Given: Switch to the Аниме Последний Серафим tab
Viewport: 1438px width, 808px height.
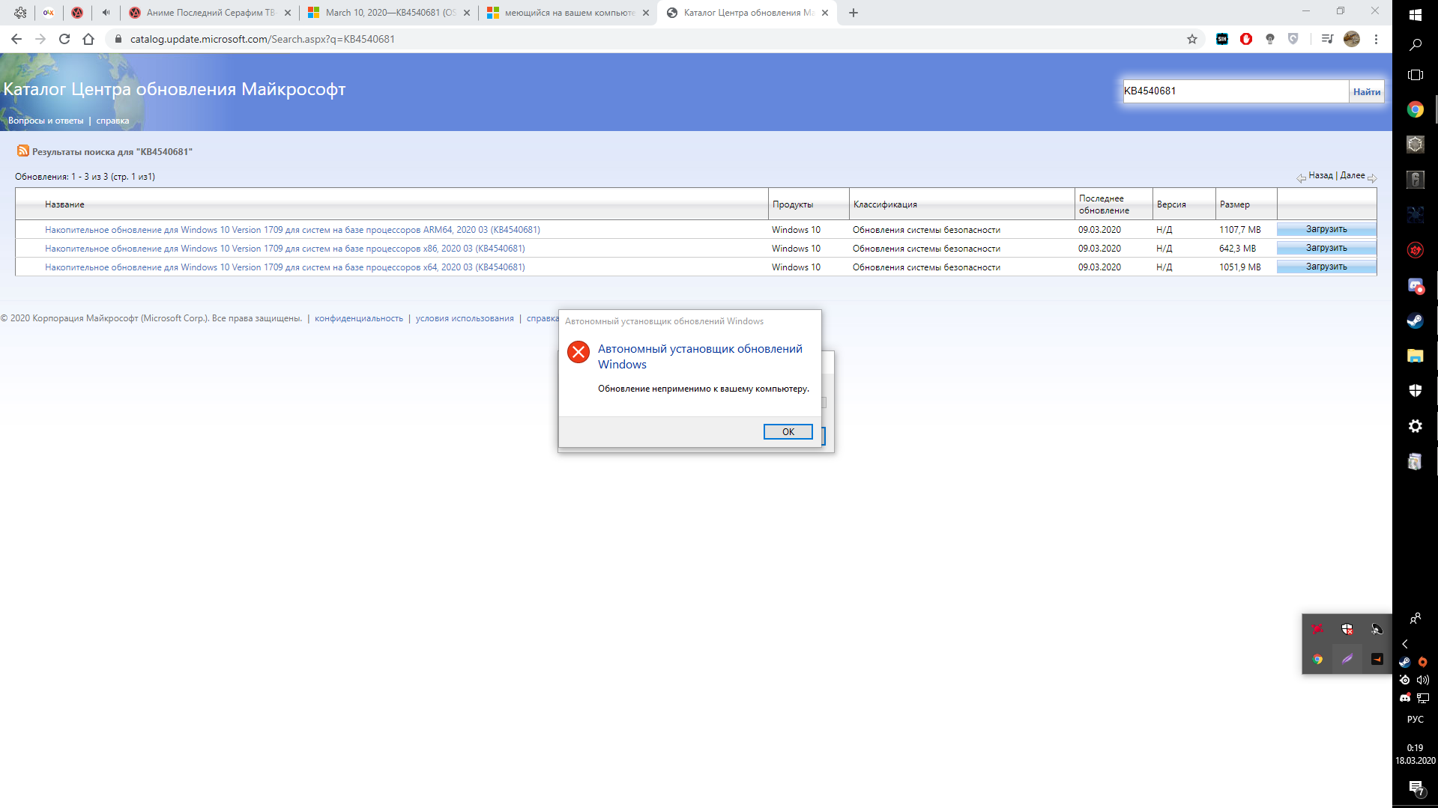Looking at the screenshot, I should 210,13.
